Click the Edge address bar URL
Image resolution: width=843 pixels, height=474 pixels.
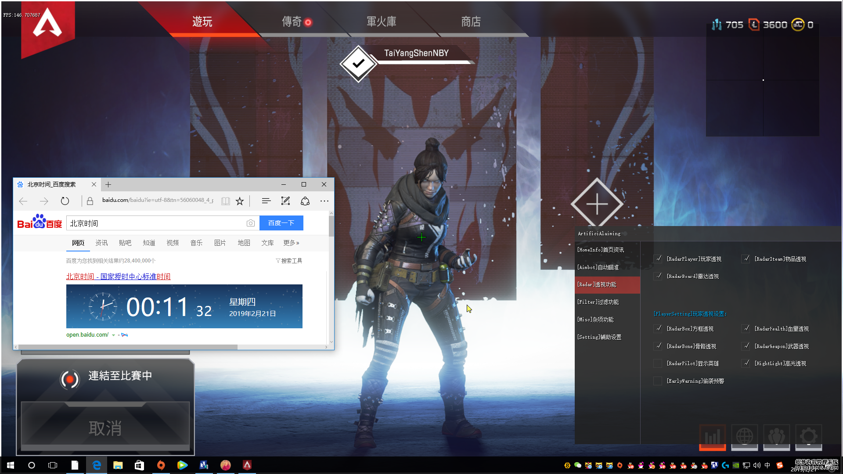click(x=158, y=200)
